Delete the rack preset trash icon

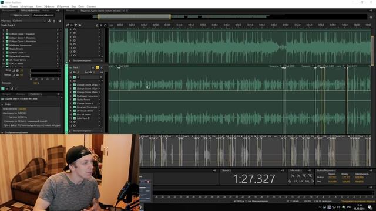point(54,21)
